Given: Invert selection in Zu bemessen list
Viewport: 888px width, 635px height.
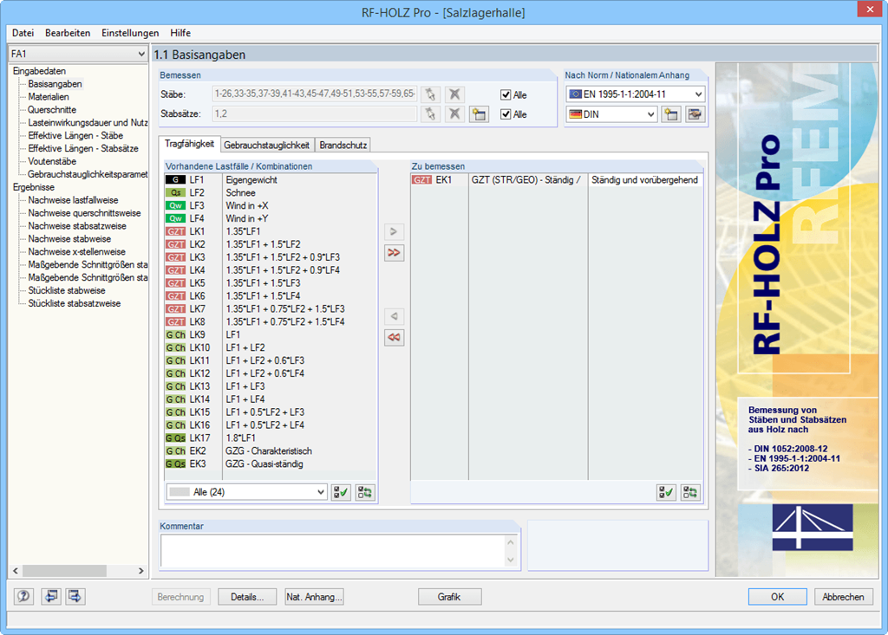Looking at the screenshot, I should [x=689, y=492].
